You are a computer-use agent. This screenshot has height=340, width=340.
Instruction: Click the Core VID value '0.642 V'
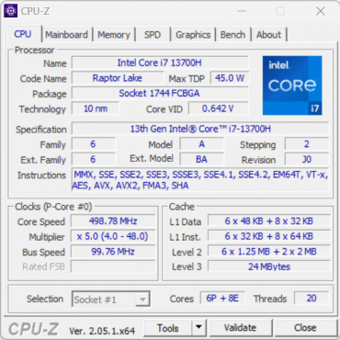tap(219, 108)
